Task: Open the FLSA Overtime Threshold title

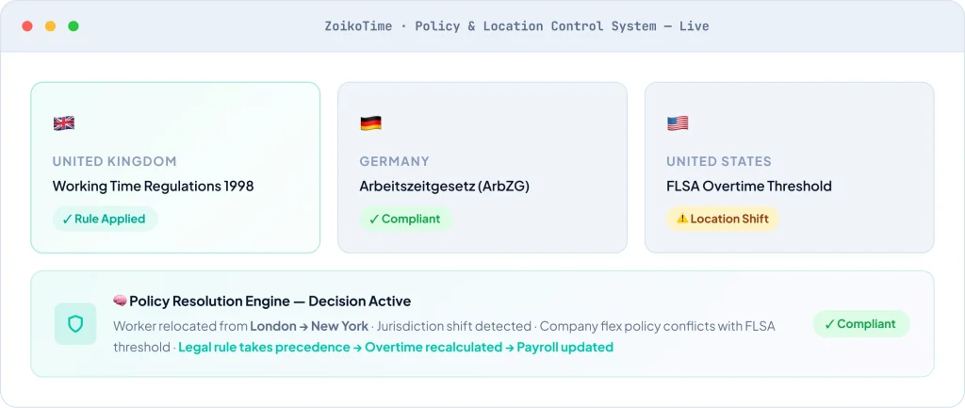Action: 748,186
